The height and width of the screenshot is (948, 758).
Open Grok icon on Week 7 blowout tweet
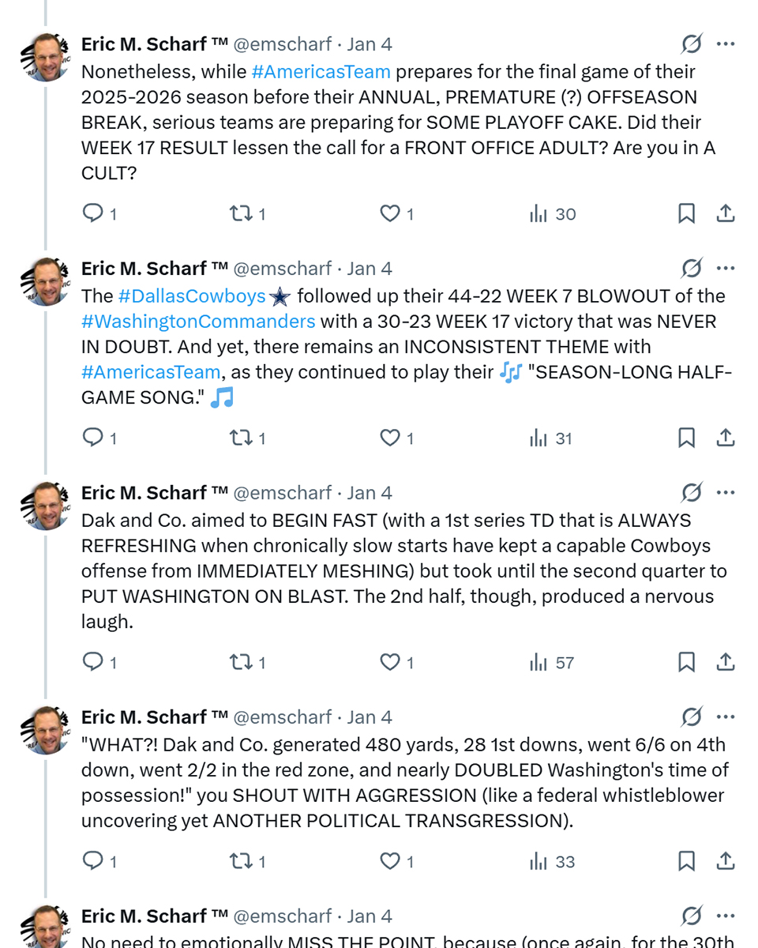pyautogui.click(x=692, y=269)
